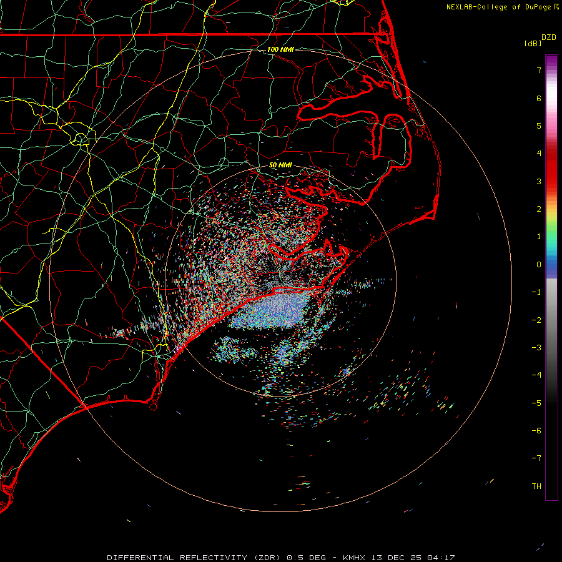
Task: Click the '6' value on color scale
Action: [539, 98]
